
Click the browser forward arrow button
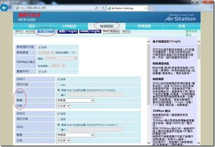11,8
